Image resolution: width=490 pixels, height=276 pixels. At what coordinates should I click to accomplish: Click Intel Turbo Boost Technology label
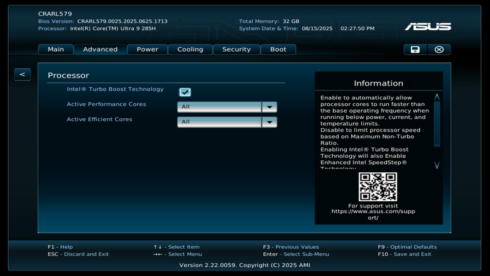tap(115, 89)
